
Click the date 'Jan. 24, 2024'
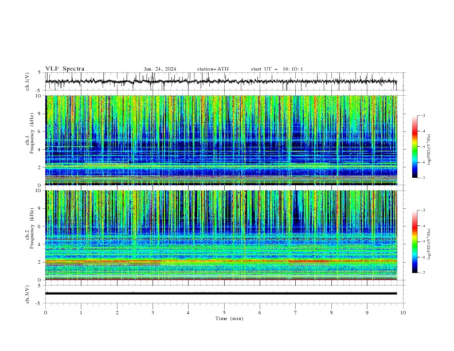coord(160,69)
